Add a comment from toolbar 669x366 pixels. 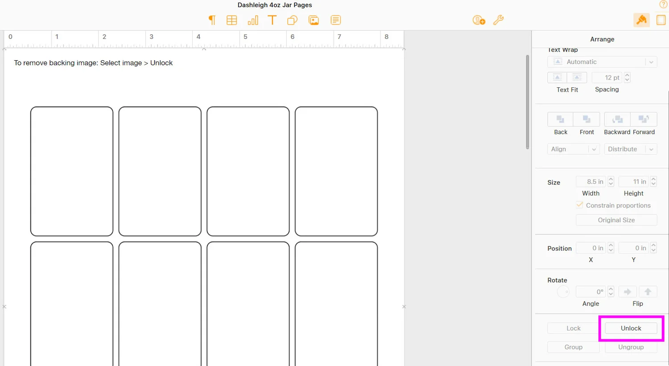tap(336, 20)
